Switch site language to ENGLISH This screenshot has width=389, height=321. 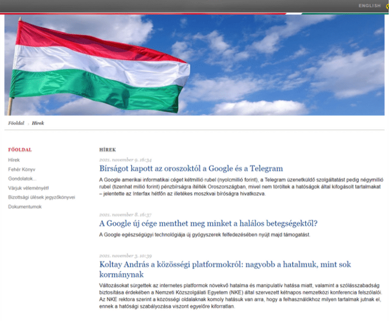(x=370, y=5)
